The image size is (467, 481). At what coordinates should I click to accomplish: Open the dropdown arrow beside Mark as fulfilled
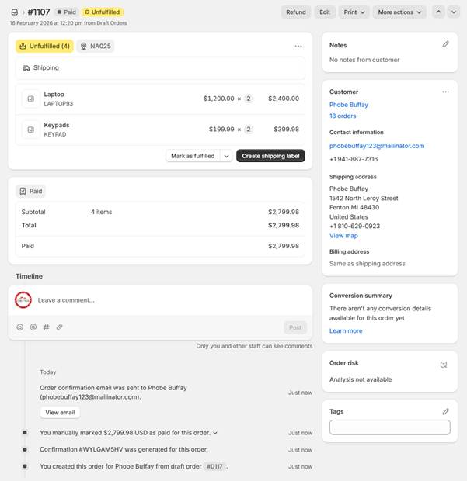pyautogui.click(x=226, y=156)
